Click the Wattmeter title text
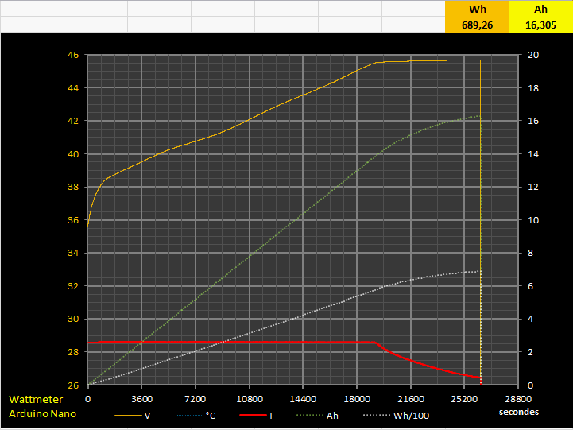Image resolution: width=573 pixels, height=430 pixels. point(36,399)
